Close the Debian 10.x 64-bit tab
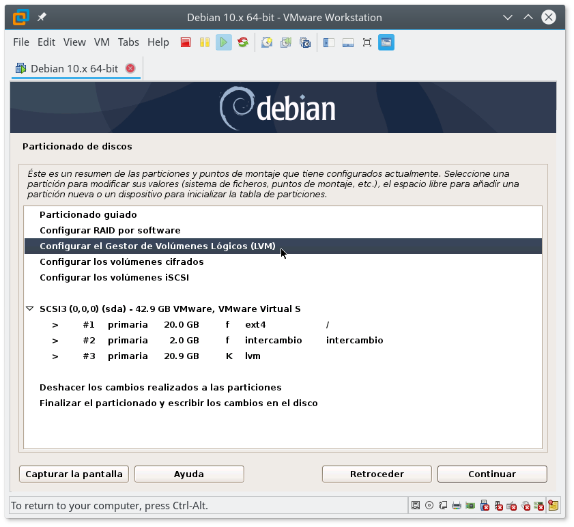The image size is (574, 527). tap(130, 68)
